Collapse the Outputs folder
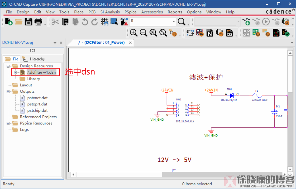Image resolution: width=296 pixels, height=189 pixels. 8,91
